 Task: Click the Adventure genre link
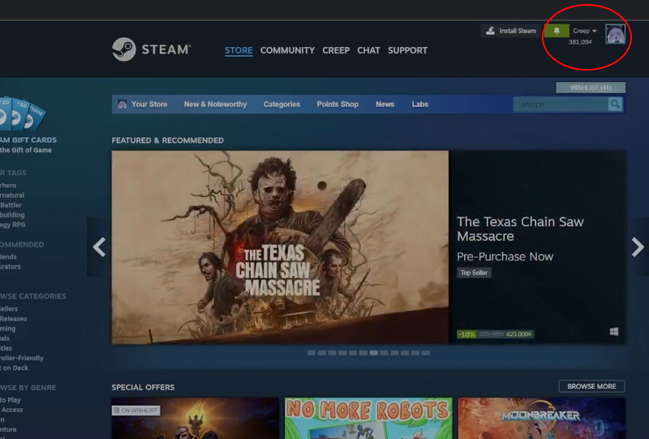[8, 429]
